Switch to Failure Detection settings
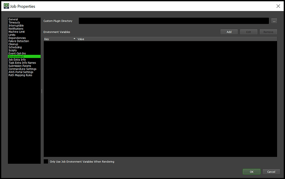This screenshot has width=285, height=179. [x=19, y=41]
